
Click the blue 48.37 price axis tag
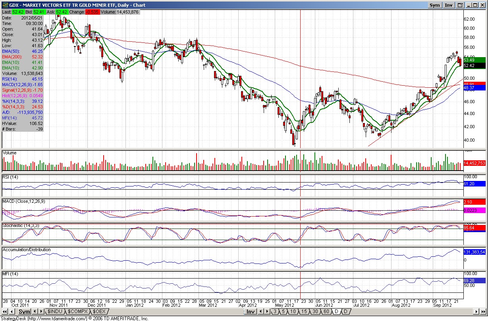pyautogui.click(x=474, y=88)
